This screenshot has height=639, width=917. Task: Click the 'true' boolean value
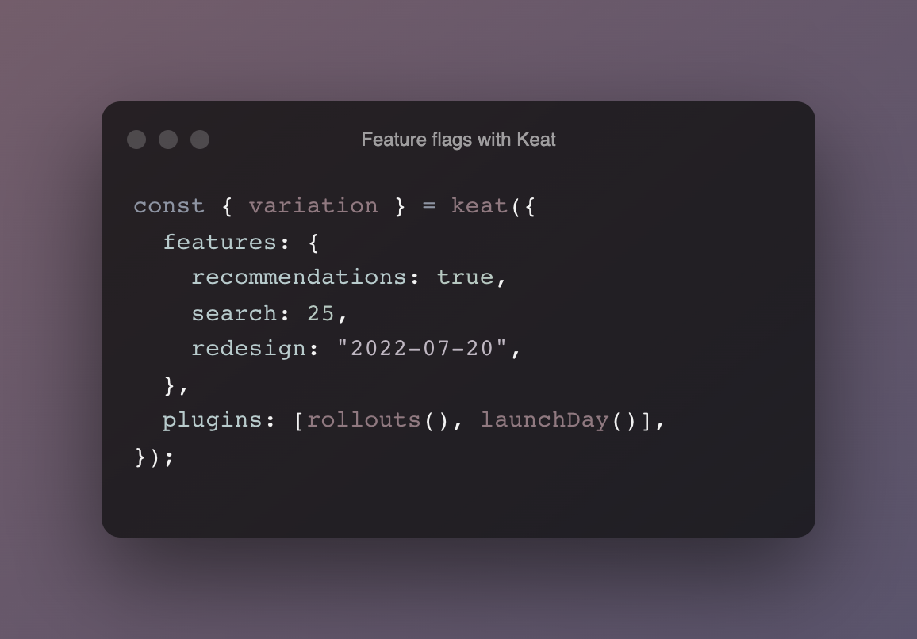click(465, 277)
